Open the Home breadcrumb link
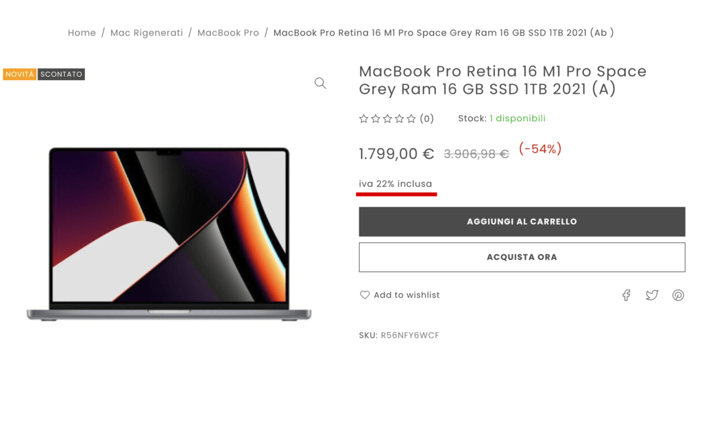702x421 pixels. tap(82, 33)
